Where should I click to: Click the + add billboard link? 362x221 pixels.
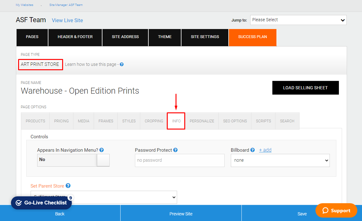pos(265,150)
